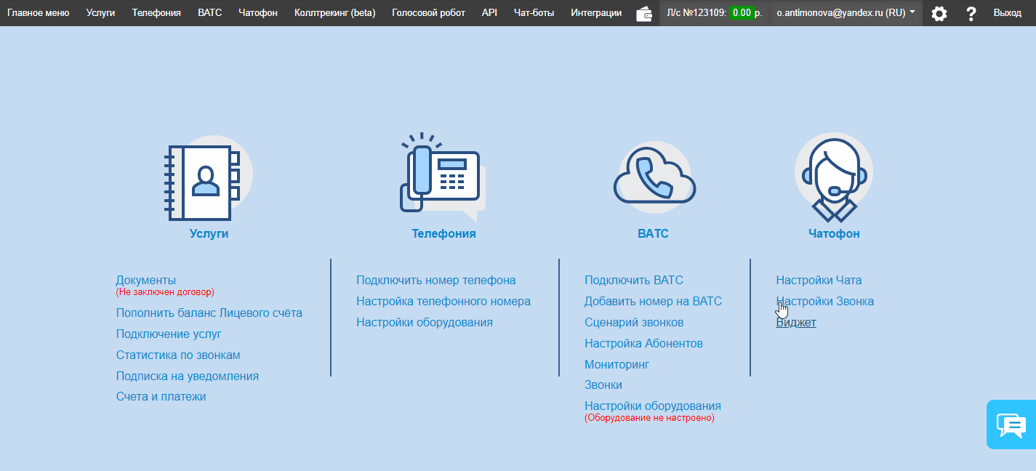Screen dimensions: 1036x471
Task: Open the wallet icon in top bar
Action: [643, 13]
